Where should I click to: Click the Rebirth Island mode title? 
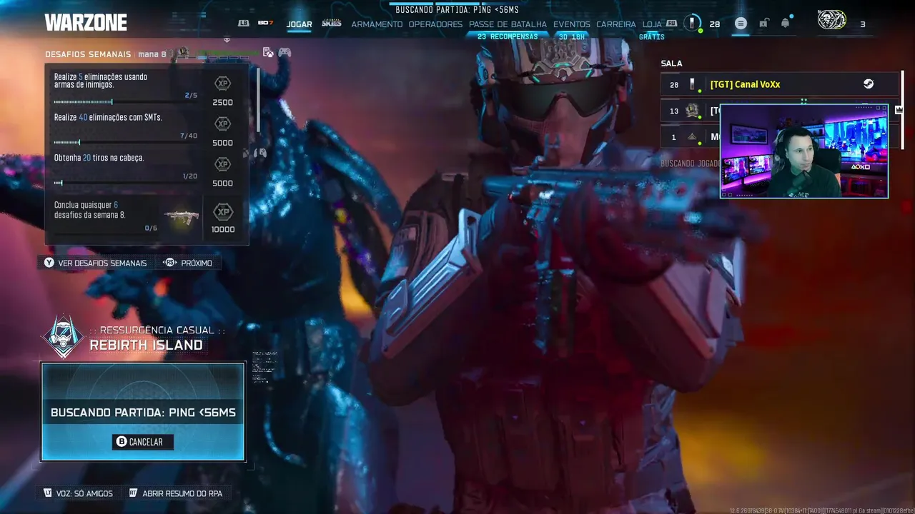pos(146,345)
